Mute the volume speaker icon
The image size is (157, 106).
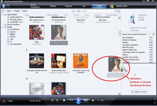(x=93, y=100)
